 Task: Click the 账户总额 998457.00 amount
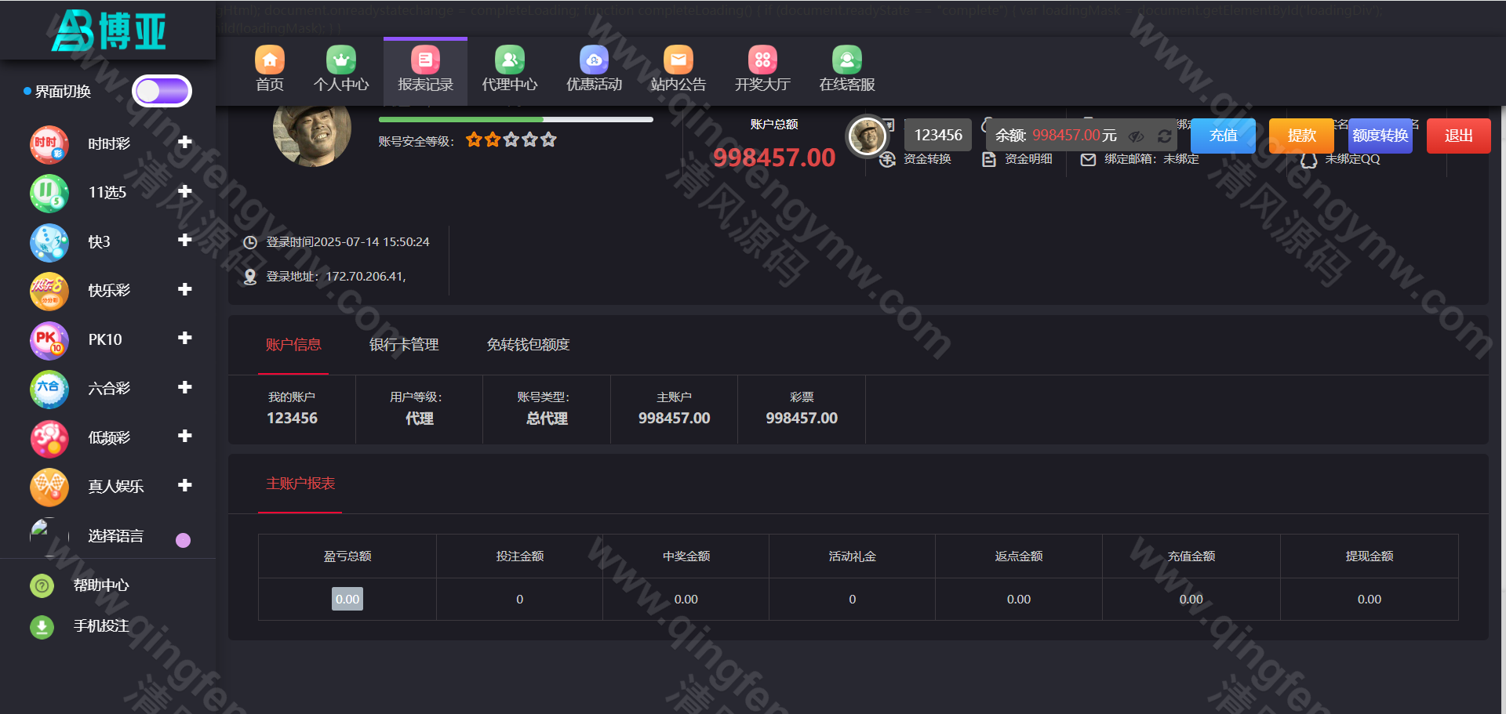tap(774, 158)
